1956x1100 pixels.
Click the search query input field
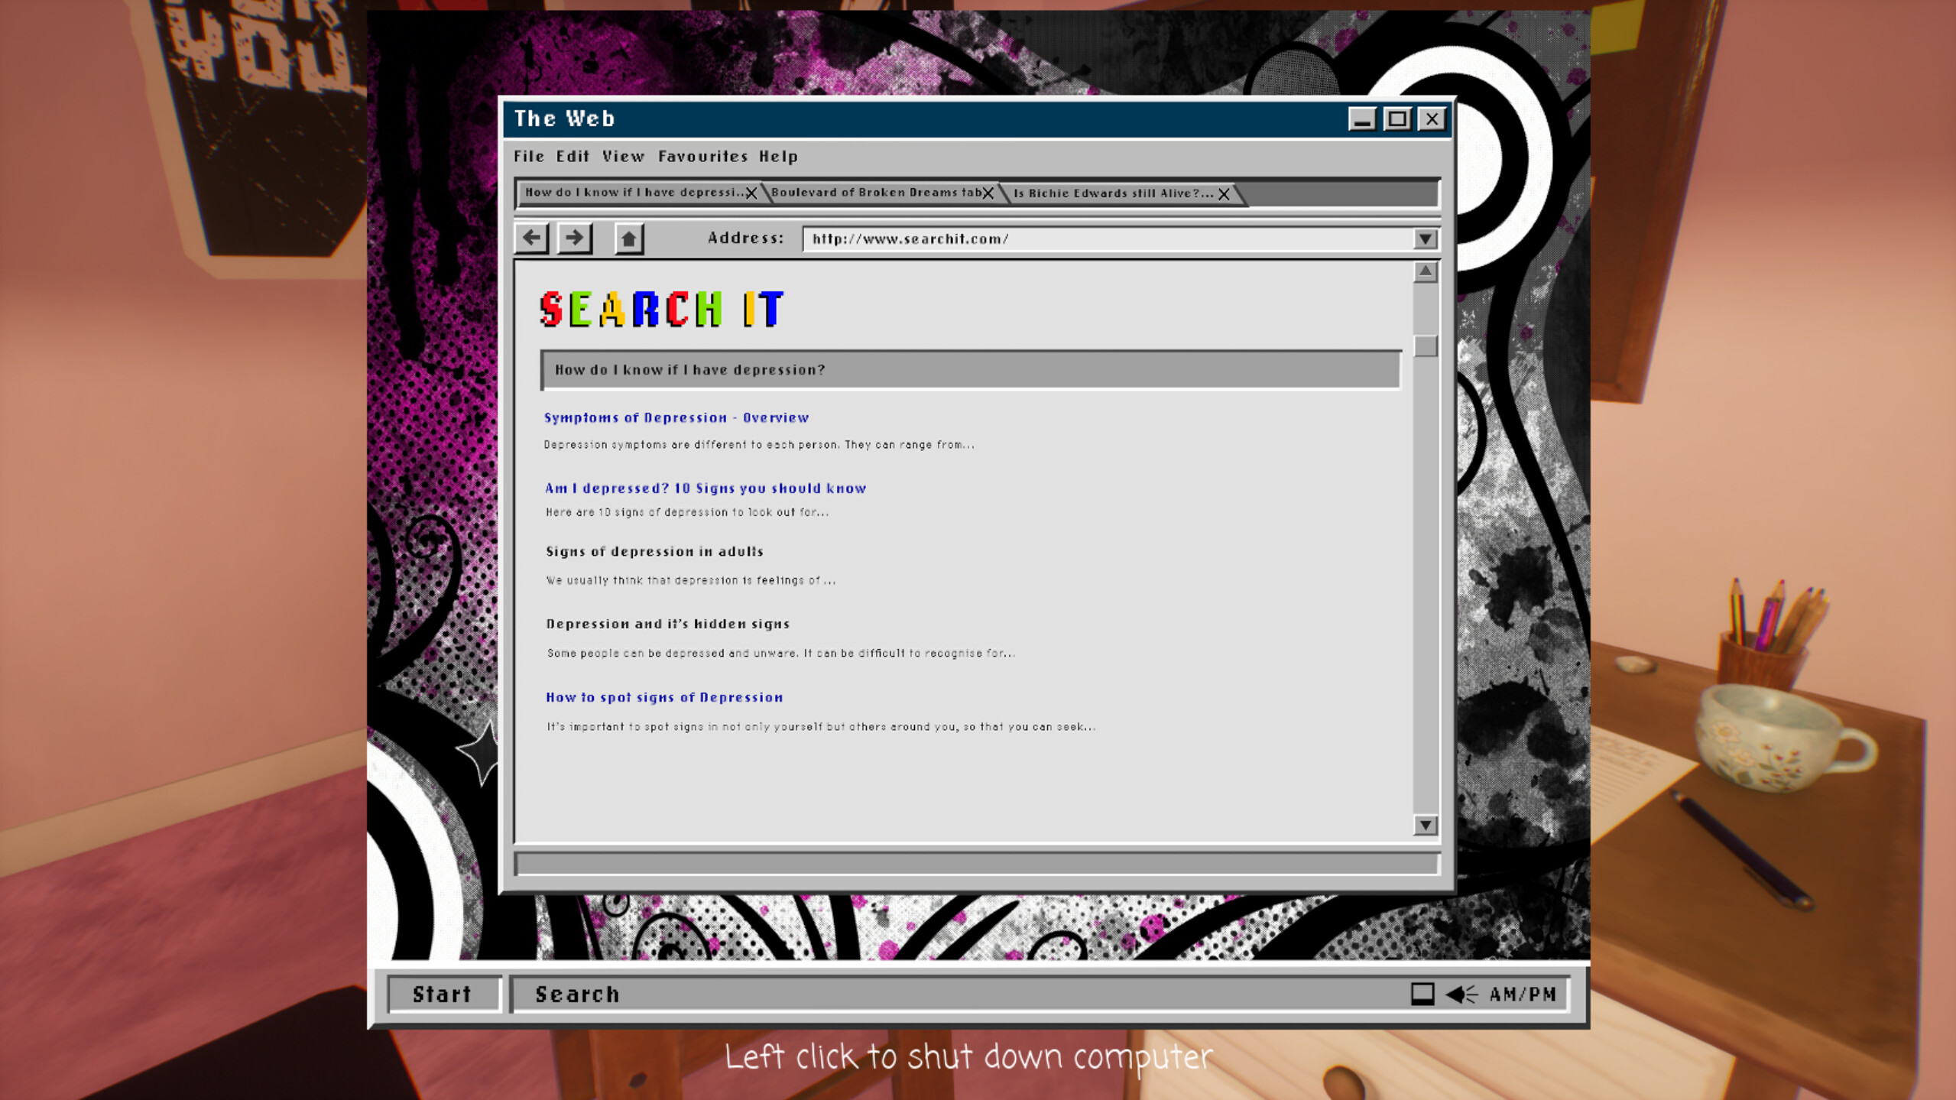[971, 370]
